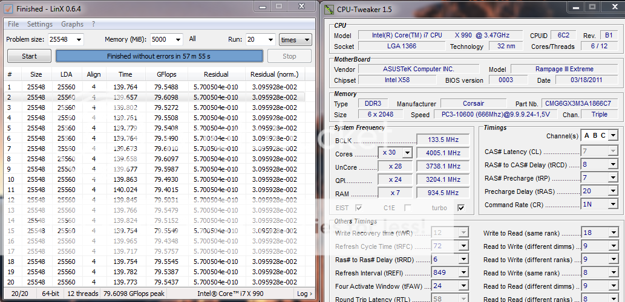This screenshot has height=302, width=625.
Task: Open the Command Rate (CR) dropdown
Action: pos(613,205)
